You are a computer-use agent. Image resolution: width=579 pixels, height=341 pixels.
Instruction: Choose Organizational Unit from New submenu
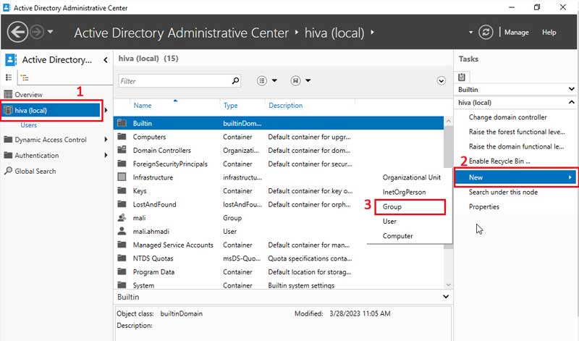pyautogui.click(x=411, y=177)
